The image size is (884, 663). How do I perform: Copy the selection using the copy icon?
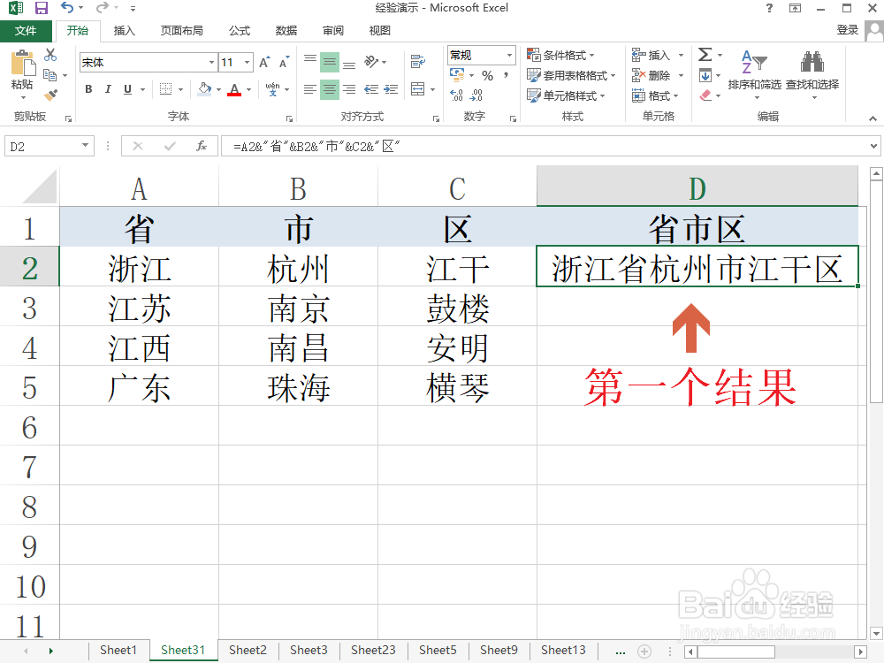click(x=50, y=75)
